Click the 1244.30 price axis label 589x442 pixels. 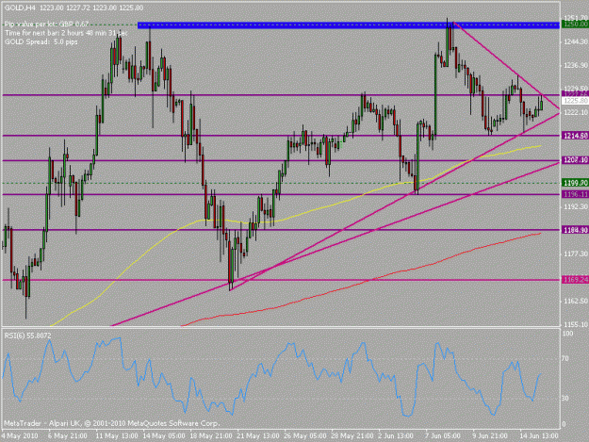[x=575, y=41]
